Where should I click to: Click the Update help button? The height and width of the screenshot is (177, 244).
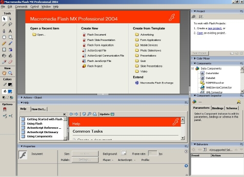(x=107, y=114)
